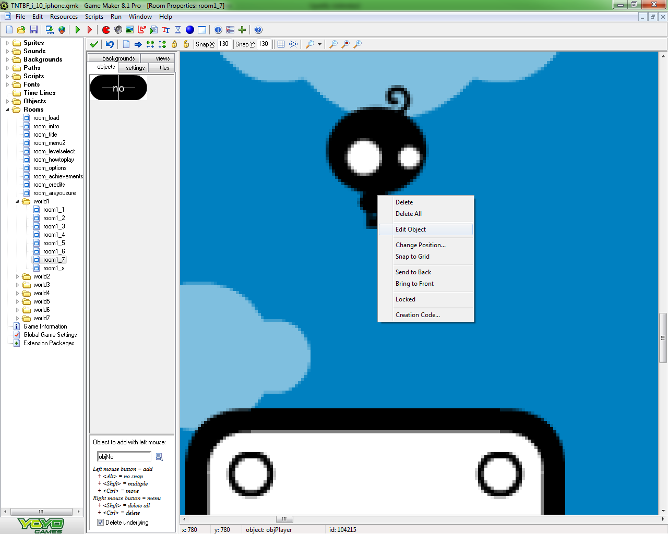This screenshot has width=668, height=534.
Task: Open Game Information toolbar icon
Action: [x=218, y=30]
